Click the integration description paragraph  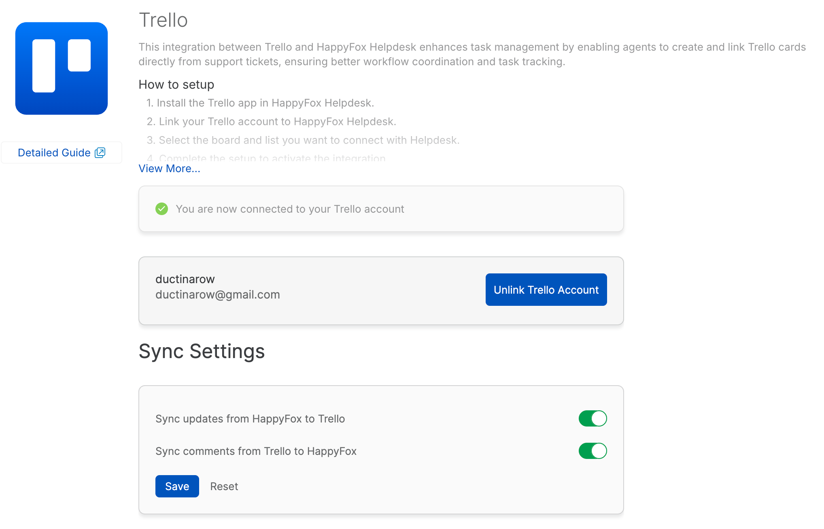[472, 54]
